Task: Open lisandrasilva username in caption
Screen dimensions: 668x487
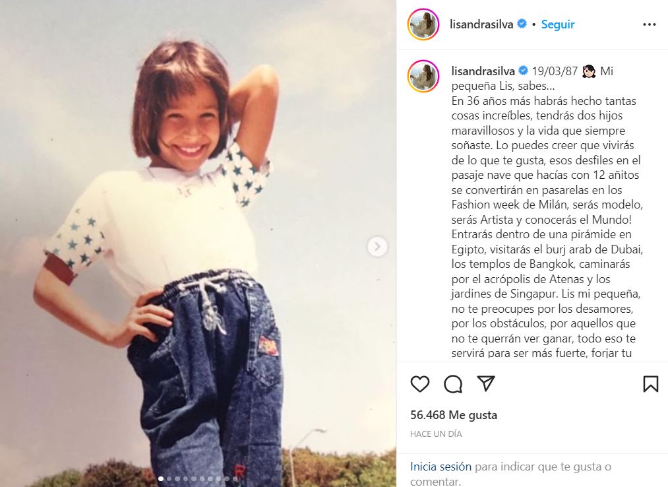Action: pos(483,71)
